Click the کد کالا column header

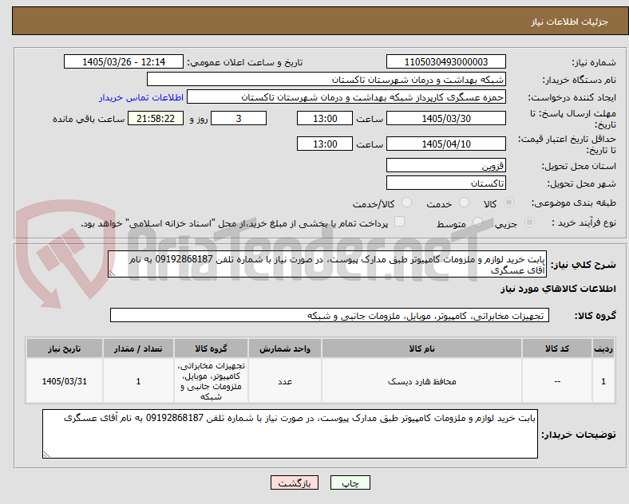(557, 348)
